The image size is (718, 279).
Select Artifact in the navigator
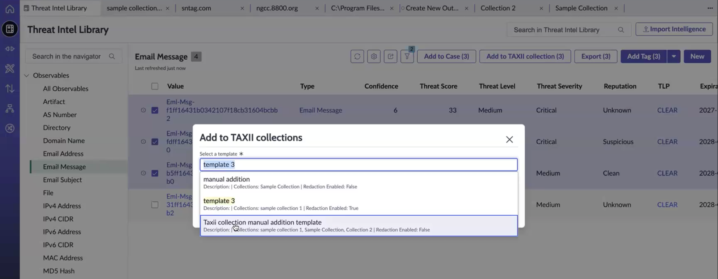tap(54, 102)
